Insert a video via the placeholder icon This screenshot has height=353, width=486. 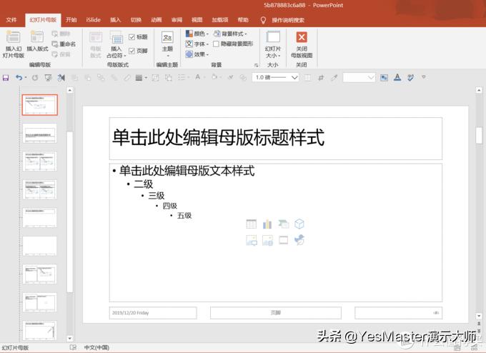(284, 240)
